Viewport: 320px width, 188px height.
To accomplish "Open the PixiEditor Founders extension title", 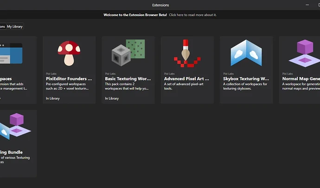I will point(69,79).
